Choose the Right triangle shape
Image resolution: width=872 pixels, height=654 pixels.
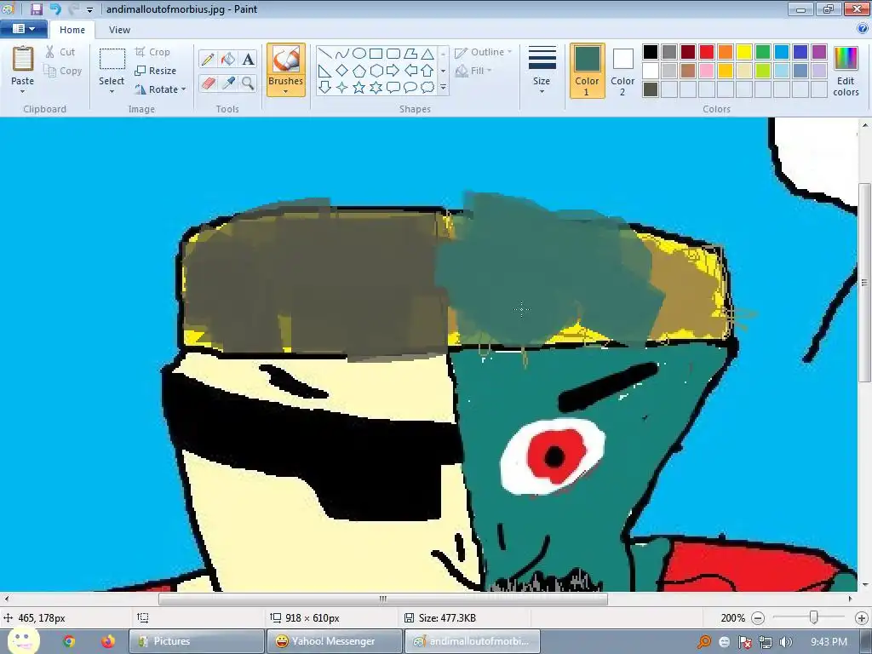(x=325, y=71)
